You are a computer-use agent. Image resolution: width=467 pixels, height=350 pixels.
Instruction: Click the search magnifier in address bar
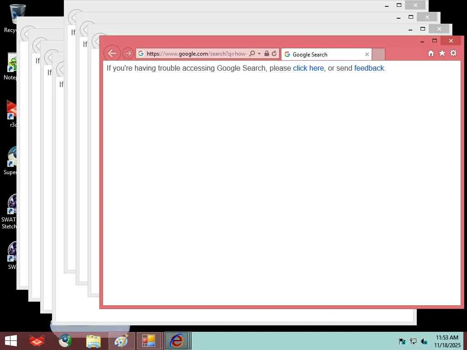coord(252,54)
